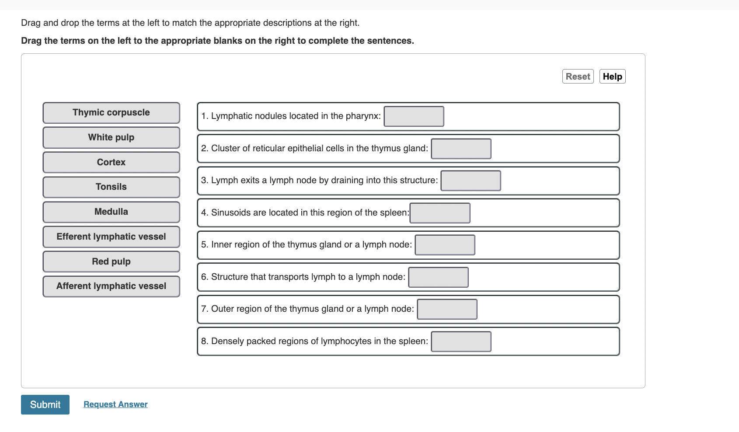
Task: Select the Cortex term chip
Action: coord(111,162)
